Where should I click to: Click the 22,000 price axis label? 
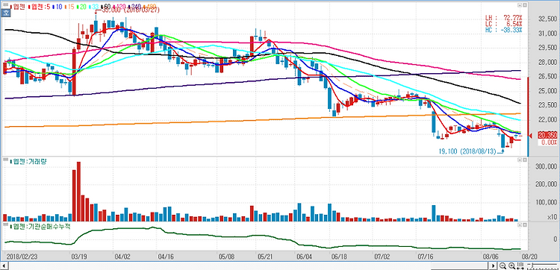coord(547,119)
